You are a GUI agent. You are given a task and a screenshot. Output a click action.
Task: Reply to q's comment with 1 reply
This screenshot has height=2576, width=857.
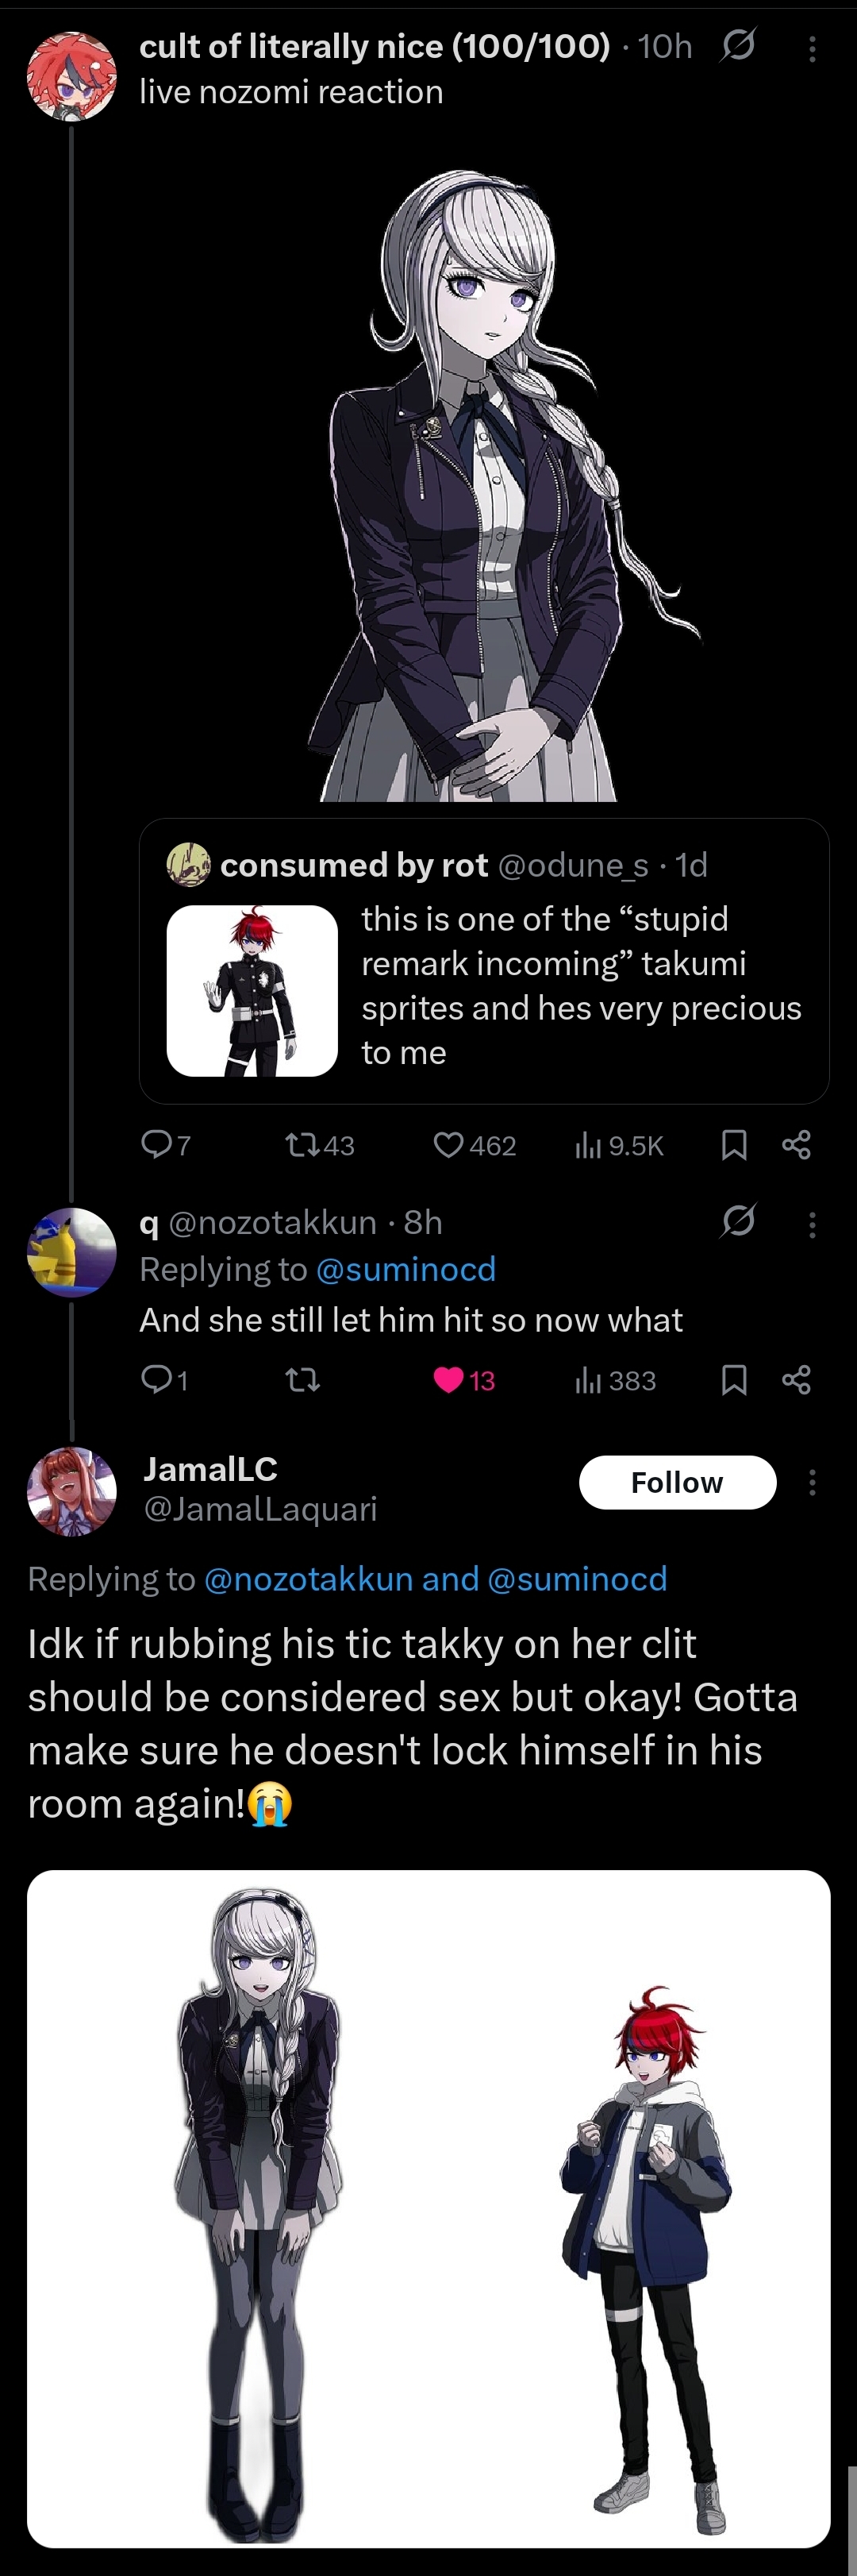pos(165,1380)
